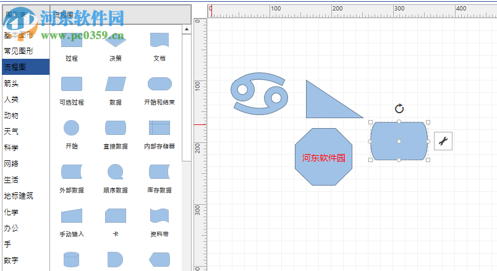Select the 文档 document shape
Viewport: 497px width, 271px height.
pos(159,40)
